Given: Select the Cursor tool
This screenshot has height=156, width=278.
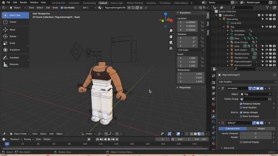Looking at the screenshot, I should tap(16, 22).
